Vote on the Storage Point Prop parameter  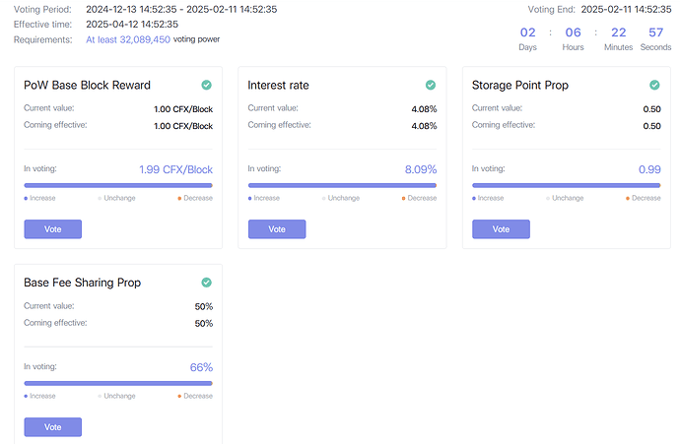[501, 228]
